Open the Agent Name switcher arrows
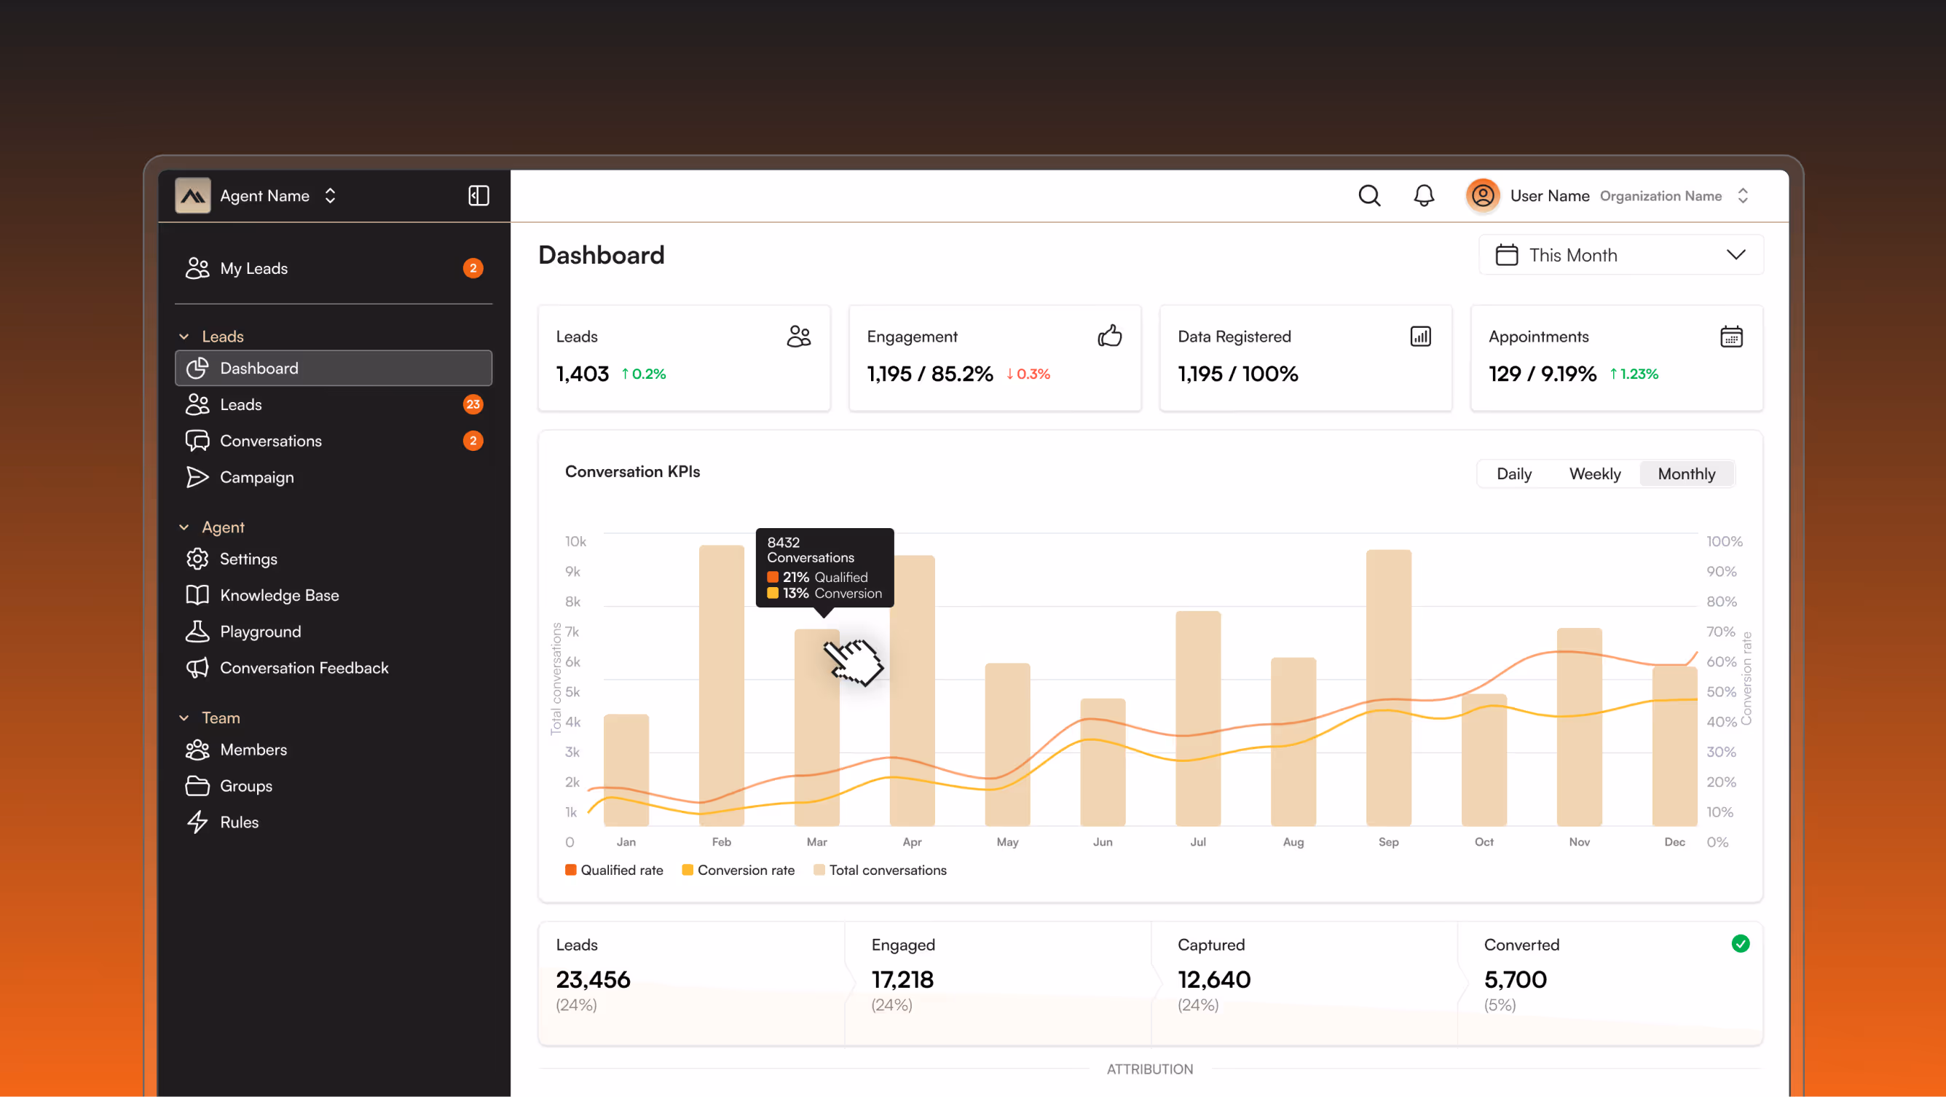 click(x=330, y=196)
